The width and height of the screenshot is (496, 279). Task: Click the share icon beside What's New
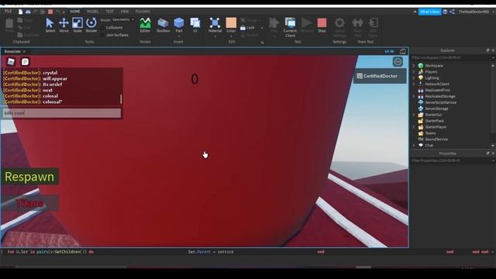coord(452,12)
